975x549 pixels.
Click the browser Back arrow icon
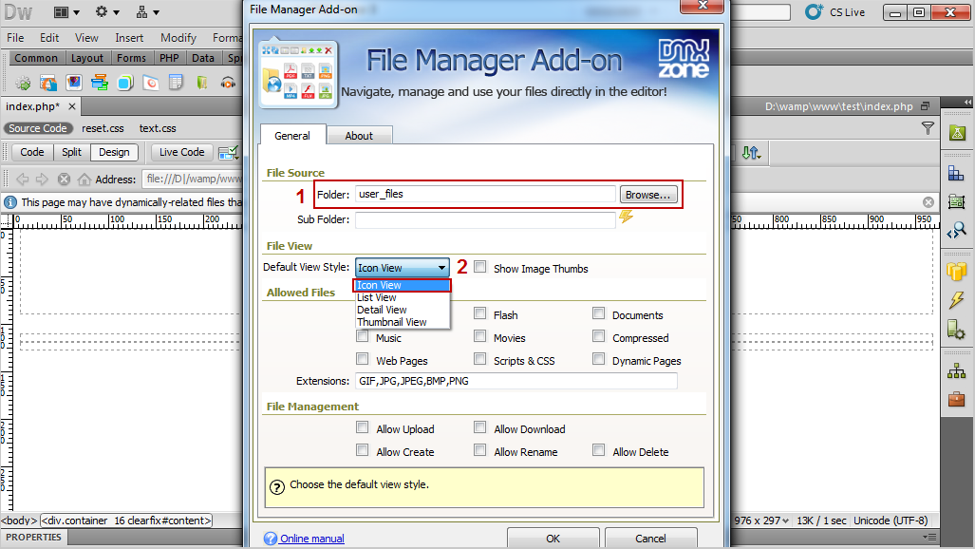23,180
